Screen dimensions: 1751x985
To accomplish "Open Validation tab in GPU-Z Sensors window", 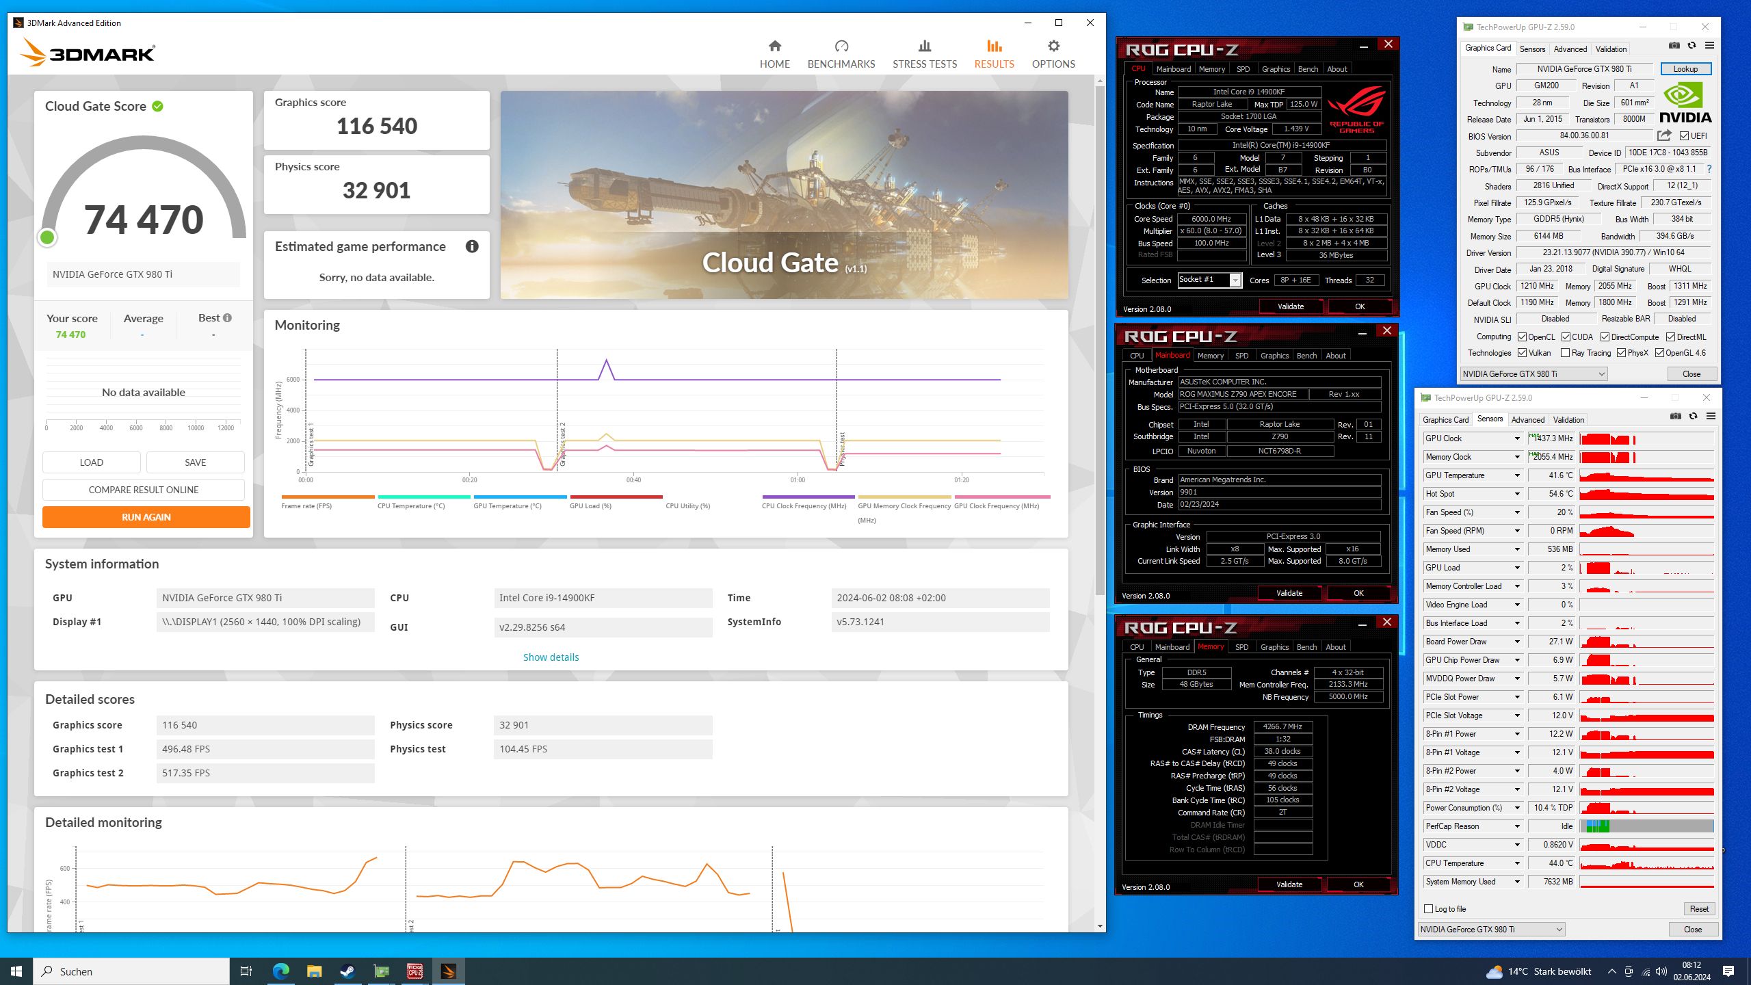I will (x=1568, y=420).
